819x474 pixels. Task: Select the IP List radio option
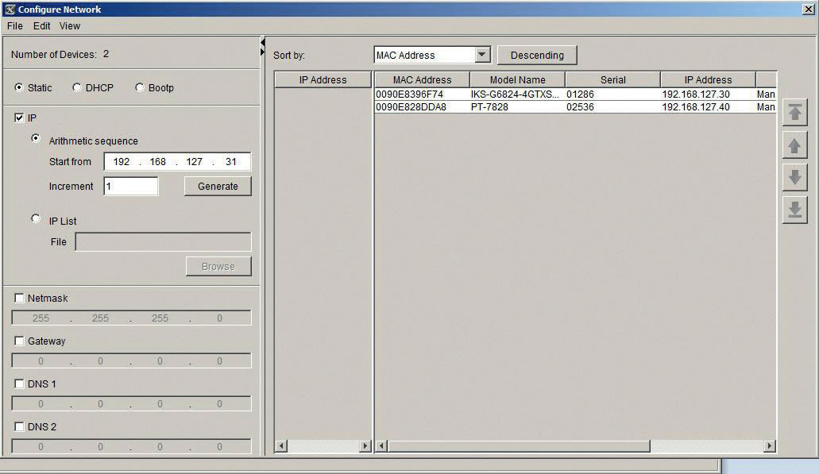coord(36,218)
